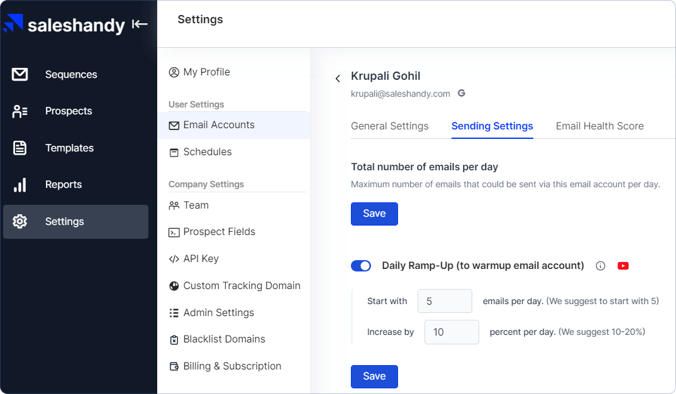Open Custom Tracking Domain settings
Screen dimensions: 676x394
point(241,286)
